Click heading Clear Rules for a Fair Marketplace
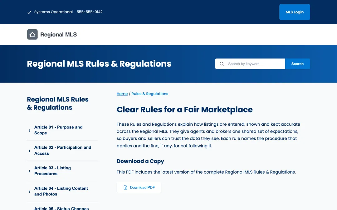The image size is (337, 210). tap(185, 110)
